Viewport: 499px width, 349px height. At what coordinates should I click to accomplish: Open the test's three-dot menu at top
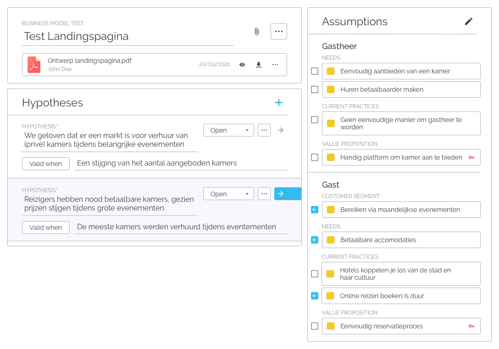[279, 31]
